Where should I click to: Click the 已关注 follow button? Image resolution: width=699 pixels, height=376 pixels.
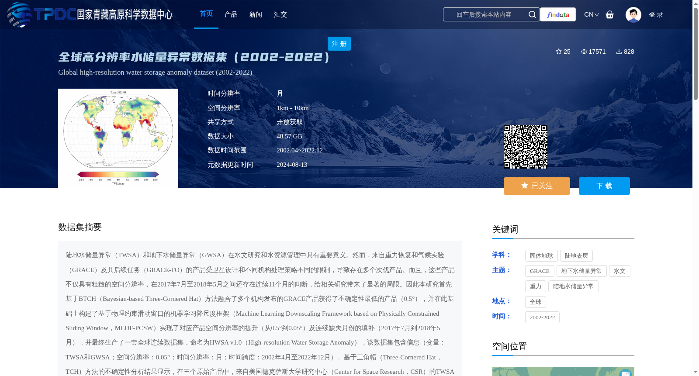537,186
